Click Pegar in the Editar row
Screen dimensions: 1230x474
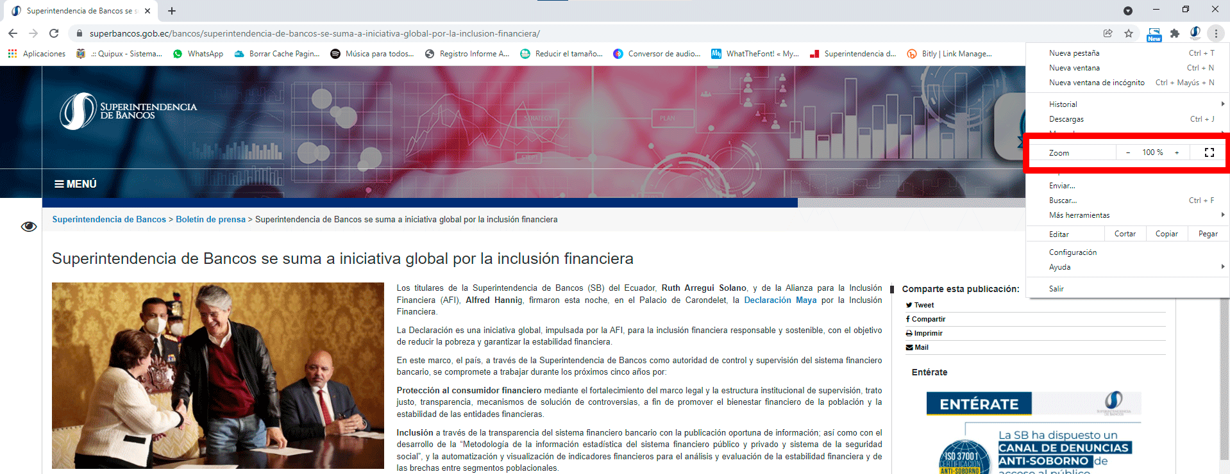[1208, 234]
